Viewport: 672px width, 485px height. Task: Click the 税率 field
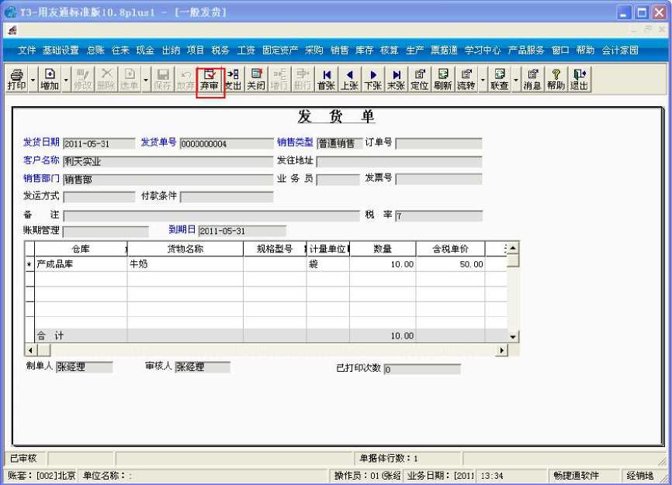(439, 215)
